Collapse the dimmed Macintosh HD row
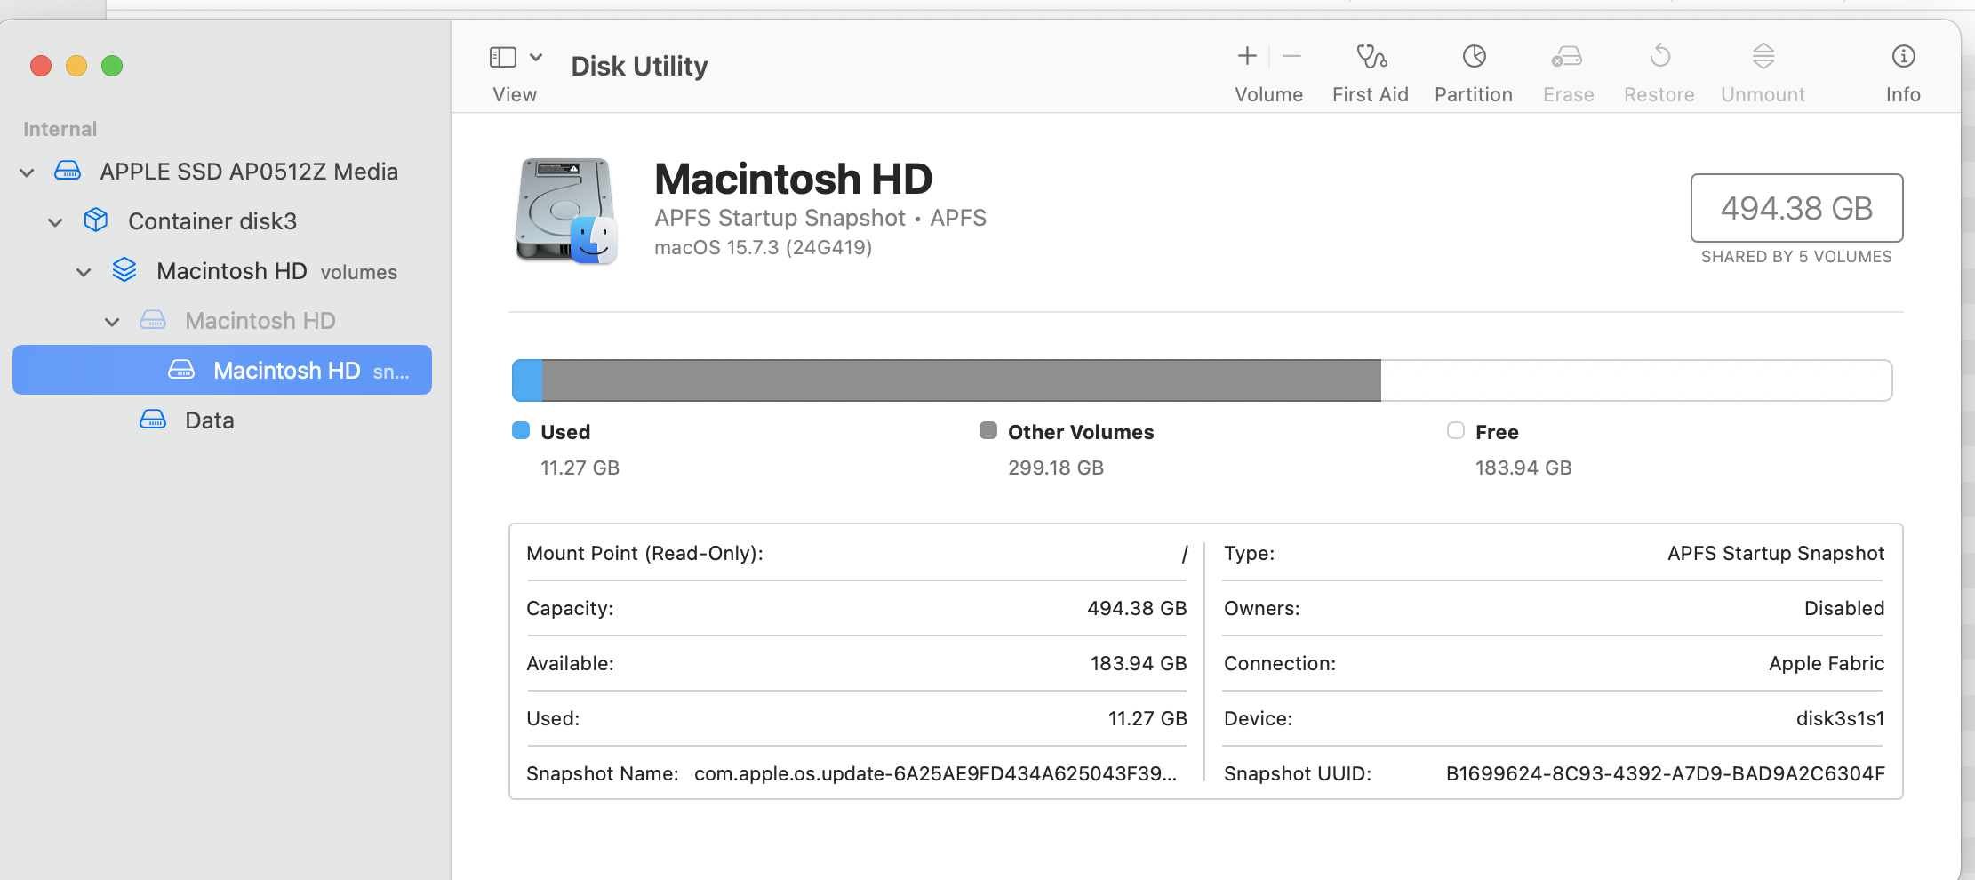 [112, 322]
